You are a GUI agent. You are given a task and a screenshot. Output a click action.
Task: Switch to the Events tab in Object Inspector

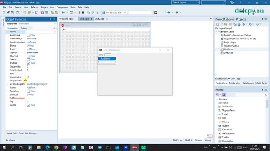pos(24,28)
